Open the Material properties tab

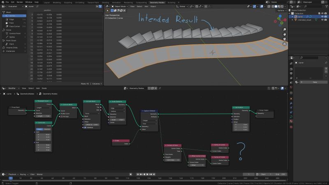pyautogui.click(x=291, y=121)
